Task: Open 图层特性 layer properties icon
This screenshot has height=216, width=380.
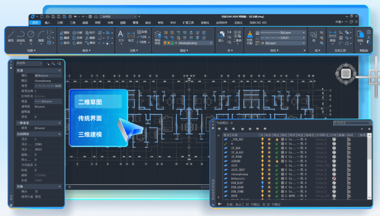Action: (157, 35)
